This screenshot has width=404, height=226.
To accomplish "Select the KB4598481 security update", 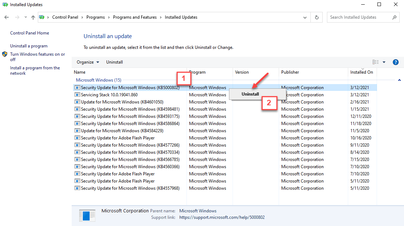I will [x=225, y=109].
